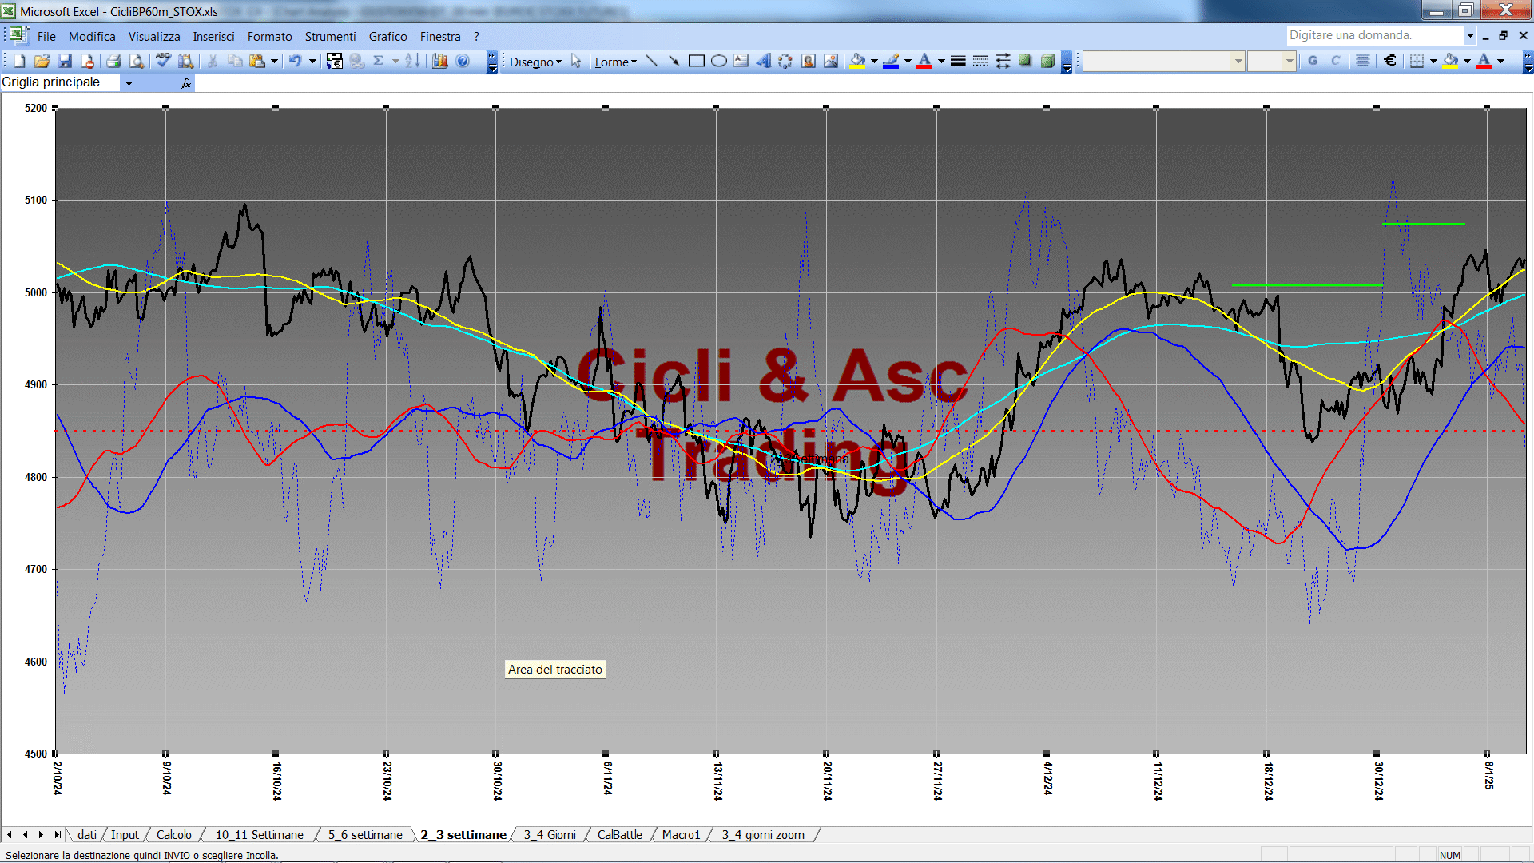
Task: Insert picture from file
Action: (831, 61)
